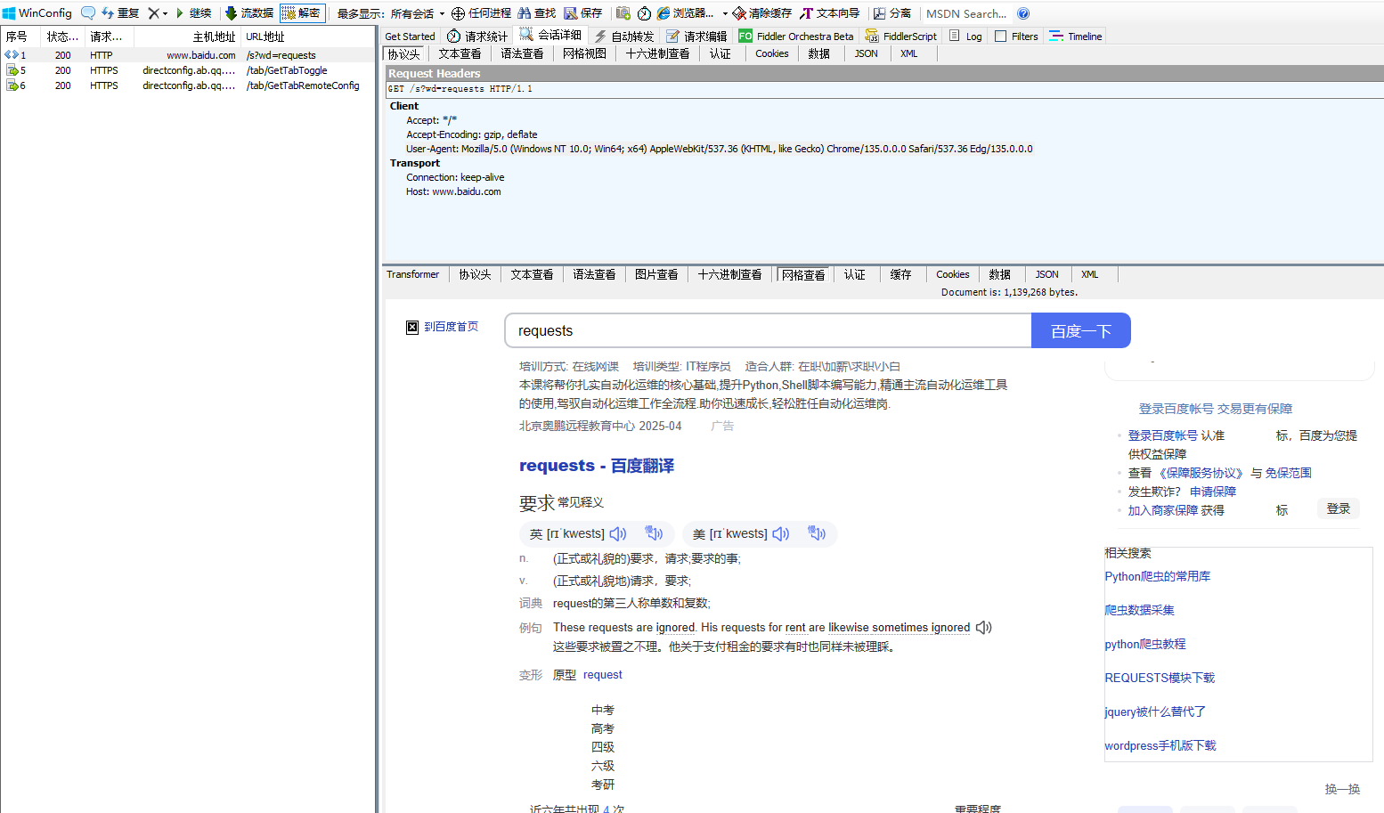Screen dimensions: 1384x813
Task: Click the blue help question mark icon
Action: click(1023, 13)
